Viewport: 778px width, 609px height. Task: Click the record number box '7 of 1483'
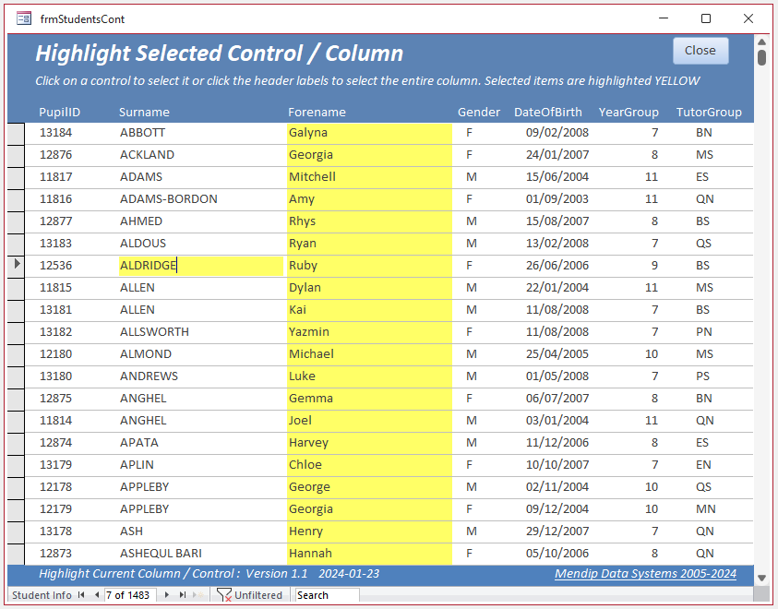(130, 594)
